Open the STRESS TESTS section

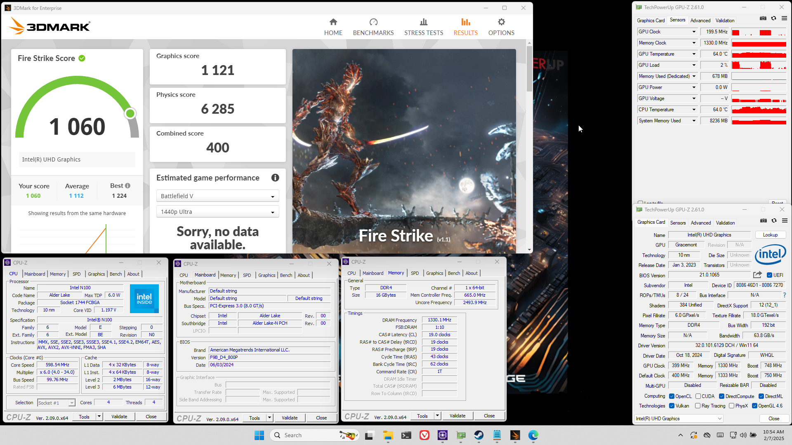tap(424, 27)
